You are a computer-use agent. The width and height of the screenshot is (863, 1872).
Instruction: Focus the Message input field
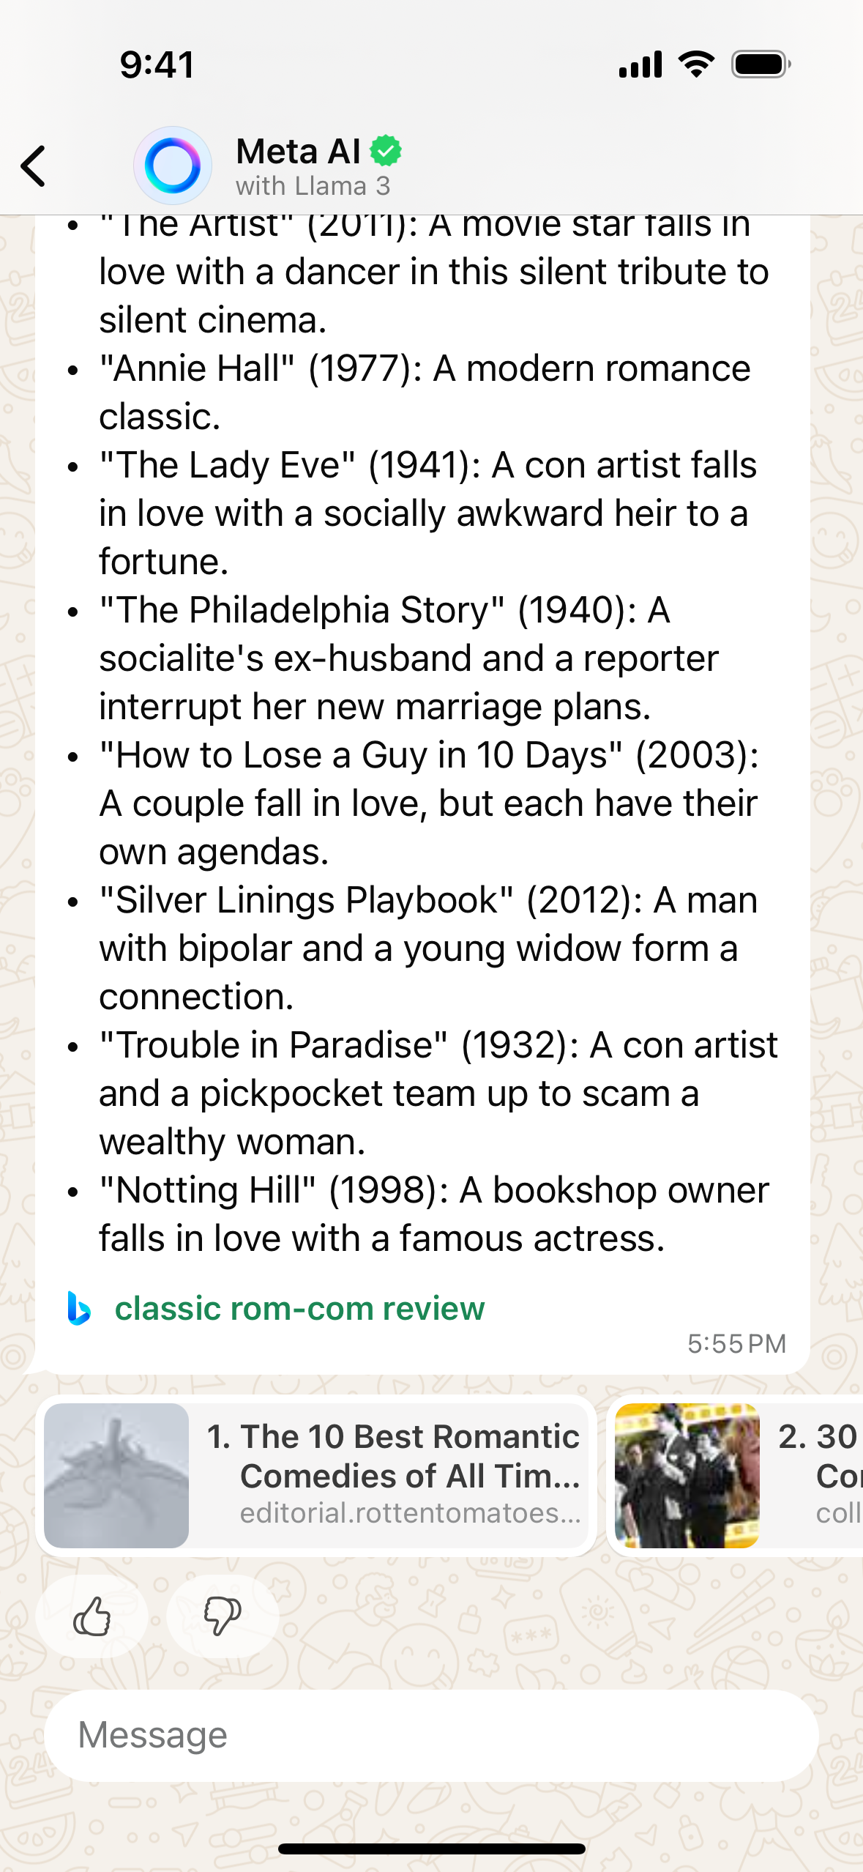[431, 1736]
